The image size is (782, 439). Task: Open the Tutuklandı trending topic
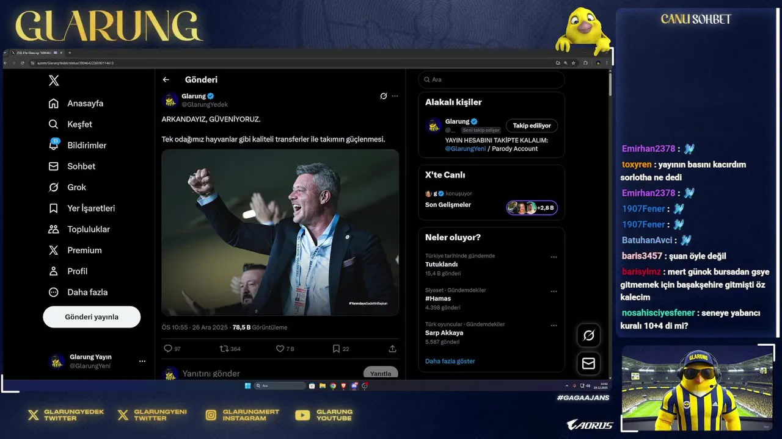click(x=441, y=265)
